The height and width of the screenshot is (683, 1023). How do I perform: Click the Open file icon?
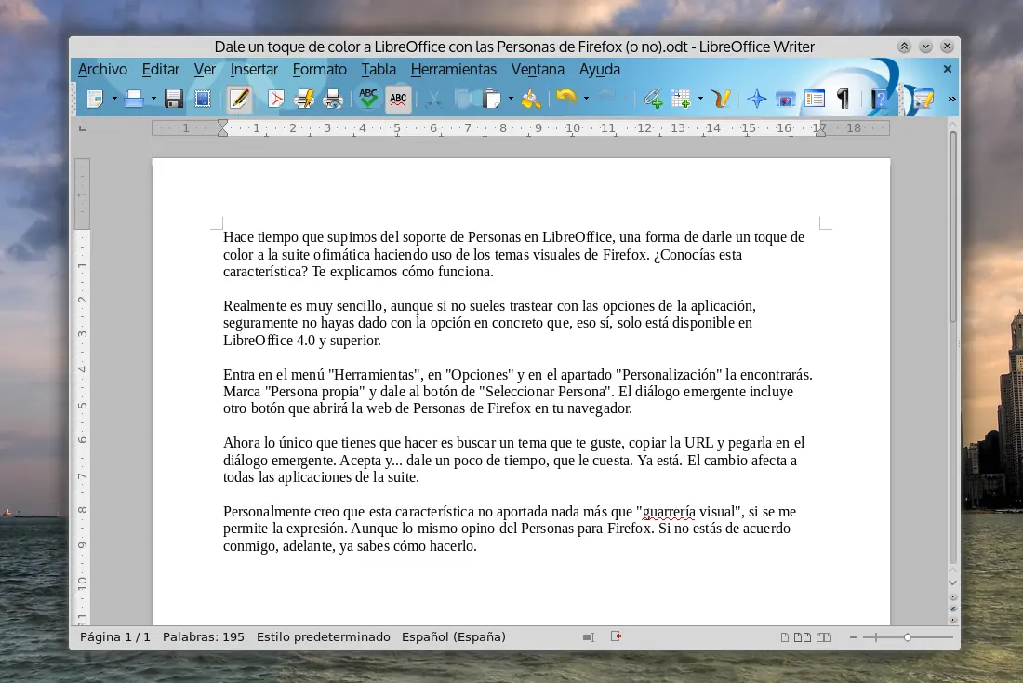tap(135, 100)
